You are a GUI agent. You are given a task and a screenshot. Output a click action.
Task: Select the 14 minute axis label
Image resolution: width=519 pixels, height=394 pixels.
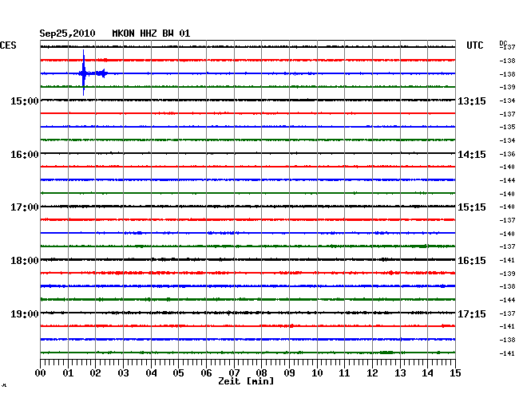(427, 373)
